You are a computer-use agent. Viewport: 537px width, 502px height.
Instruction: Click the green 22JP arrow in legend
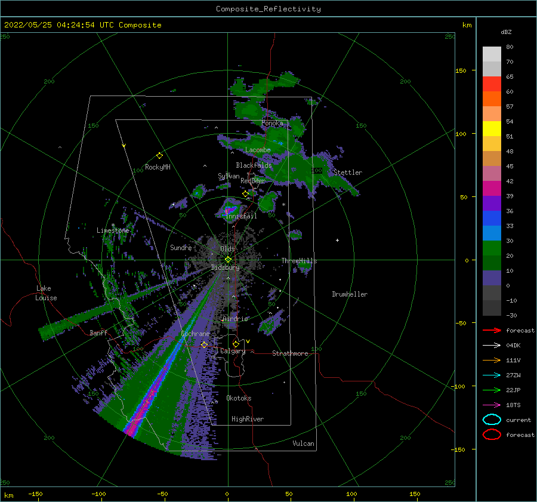492,390
